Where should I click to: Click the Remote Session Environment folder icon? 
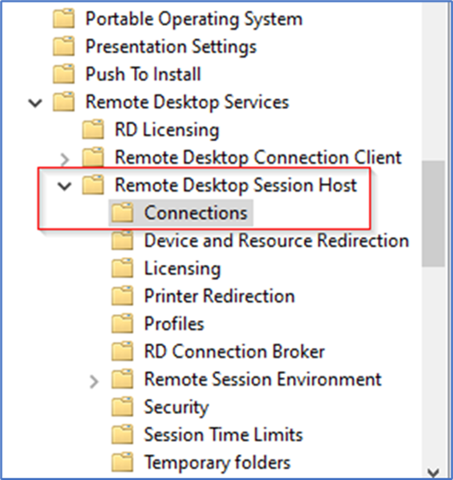pyautogui.click(x=122, y=379)
